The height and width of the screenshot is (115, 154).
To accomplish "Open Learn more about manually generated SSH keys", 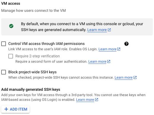I will (85, 100).
